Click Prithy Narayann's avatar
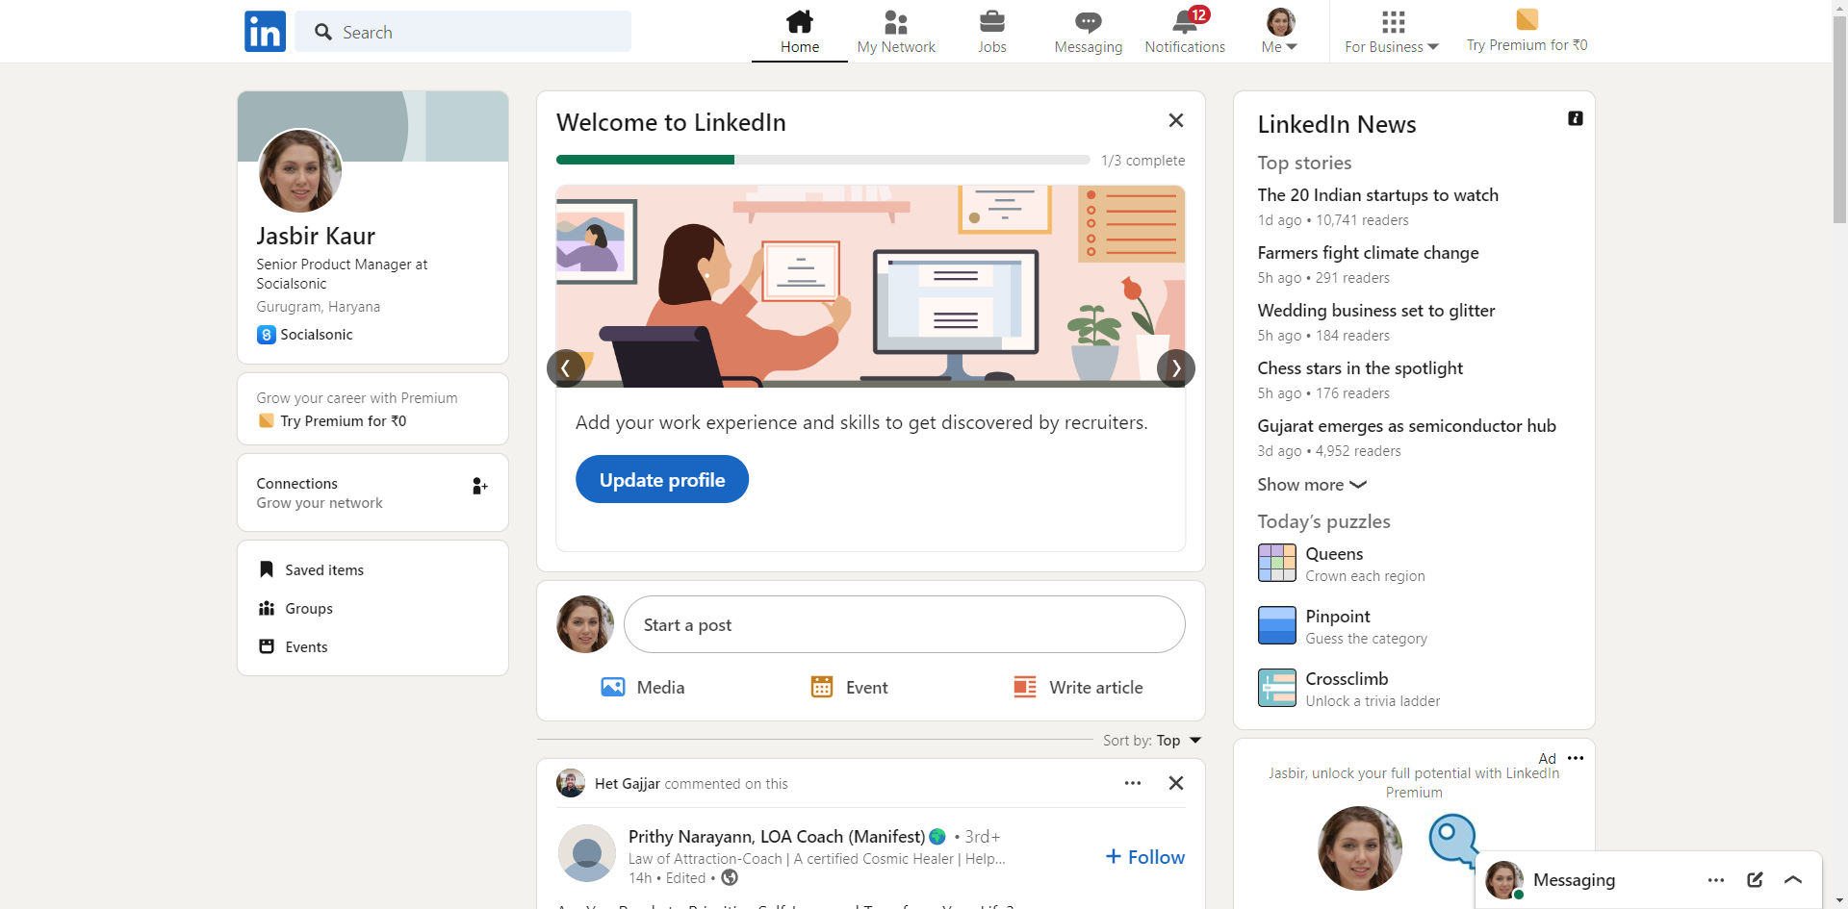This screenshot has height=909, width=1848. (x=587, y=853)
